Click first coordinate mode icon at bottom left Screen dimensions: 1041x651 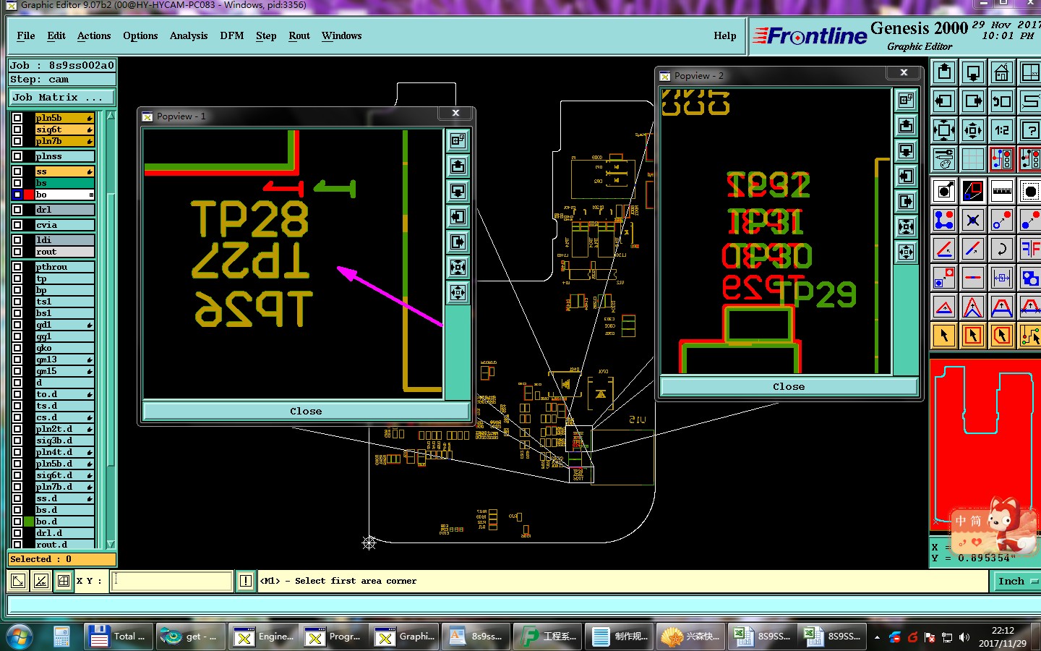click(x=18, y=581)
